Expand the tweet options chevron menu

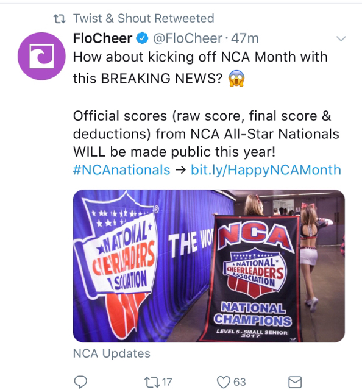pos(341,38)
